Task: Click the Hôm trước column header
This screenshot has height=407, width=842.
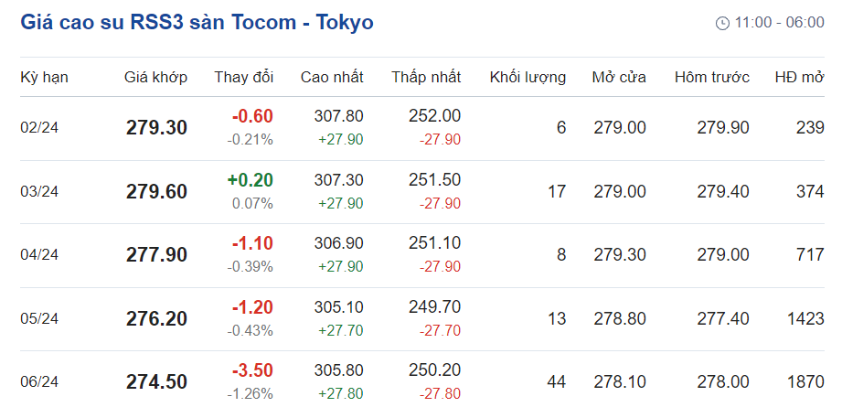Action: [x=712, y=77]
